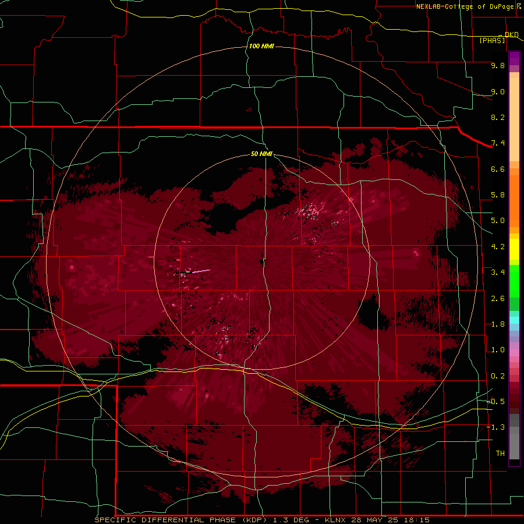This screenshot has height=524, width=524.
Task: Click the TH label on the color scale
Action: click(x=500, y=454)
